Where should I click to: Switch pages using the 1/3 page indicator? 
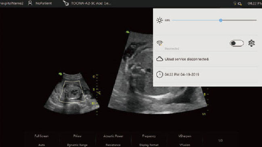tap(220, 141)
